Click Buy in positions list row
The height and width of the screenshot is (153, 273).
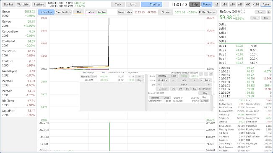139,80
